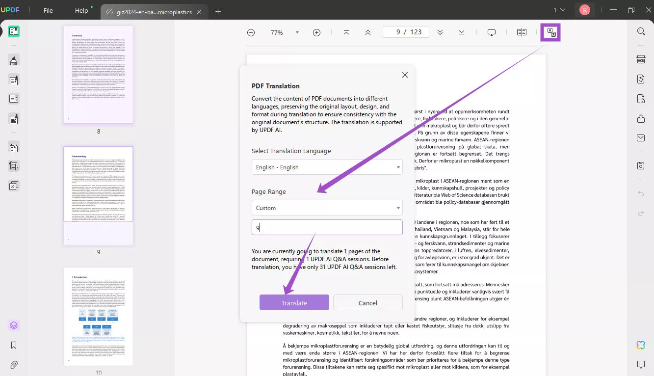The image size is (654, 376).
Task: Open the Help menu
Action: tap(81, 10)
